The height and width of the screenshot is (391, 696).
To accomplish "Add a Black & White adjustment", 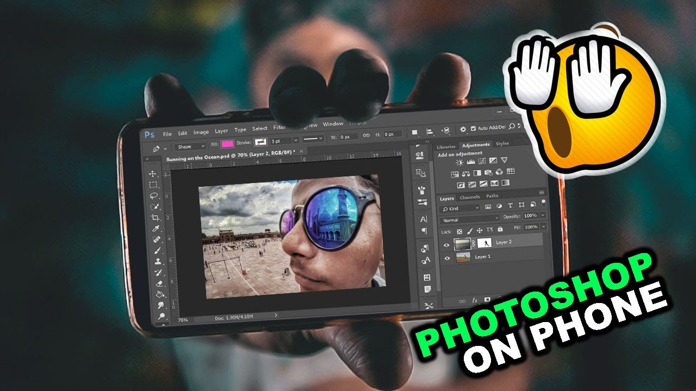I will [477, 173].
